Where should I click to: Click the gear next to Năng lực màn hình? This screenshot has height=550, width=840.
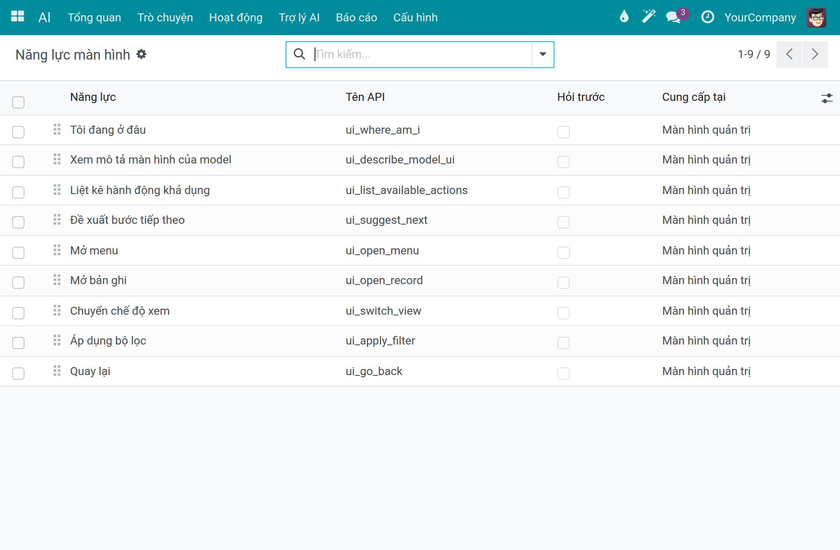tap(141, 54)
